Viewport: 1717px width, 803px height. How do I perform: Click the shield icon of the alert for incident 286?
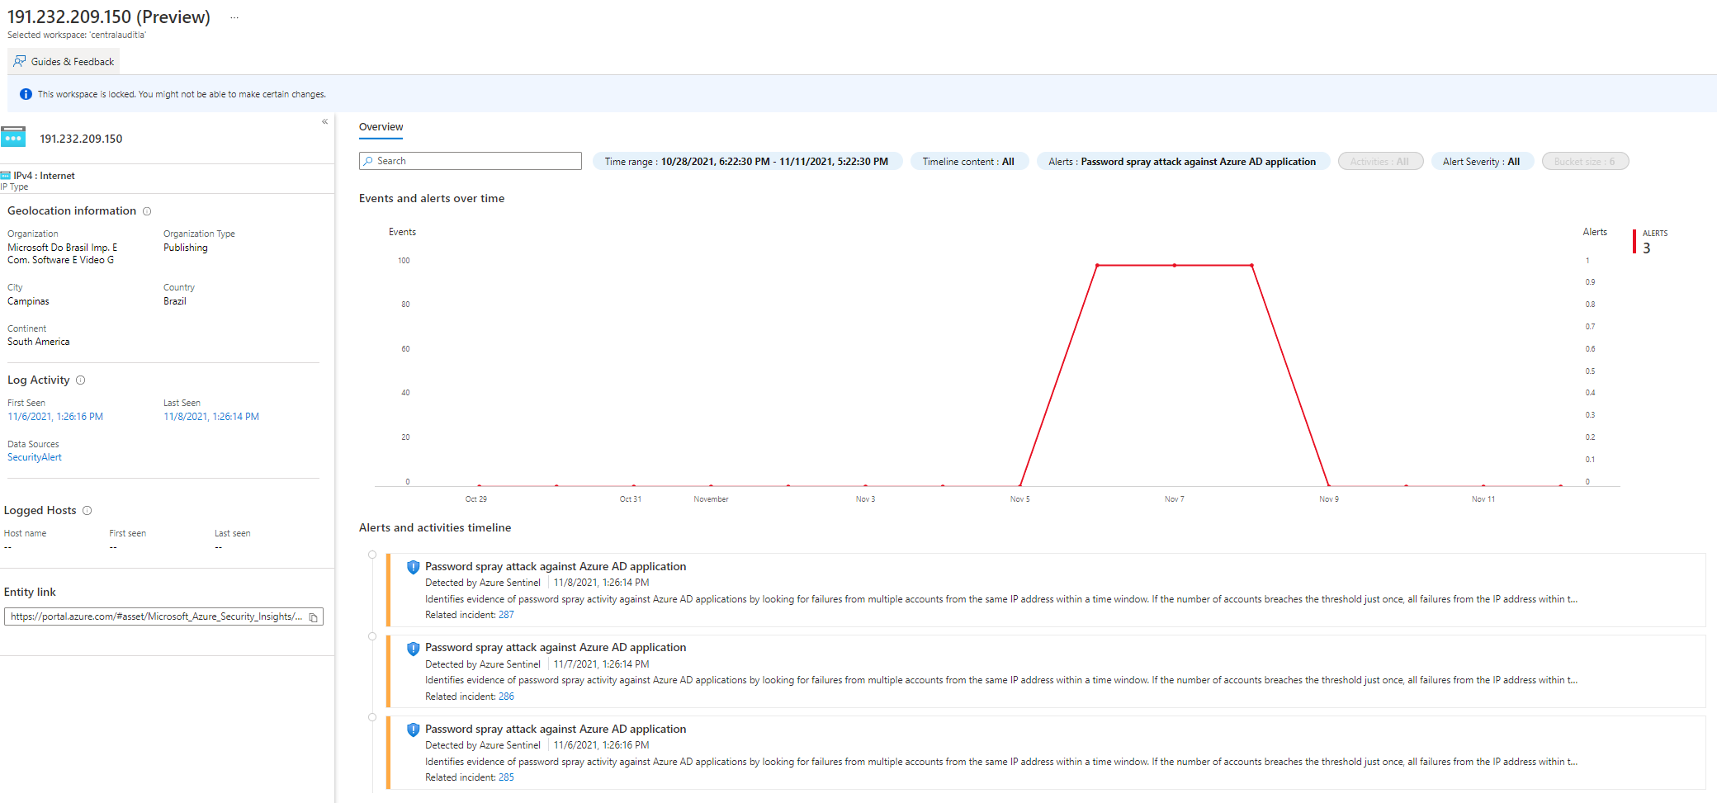[x=413, y=649]
